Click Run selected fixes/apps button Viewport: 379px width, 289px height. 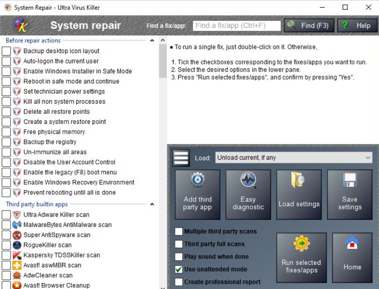point(301,258)
